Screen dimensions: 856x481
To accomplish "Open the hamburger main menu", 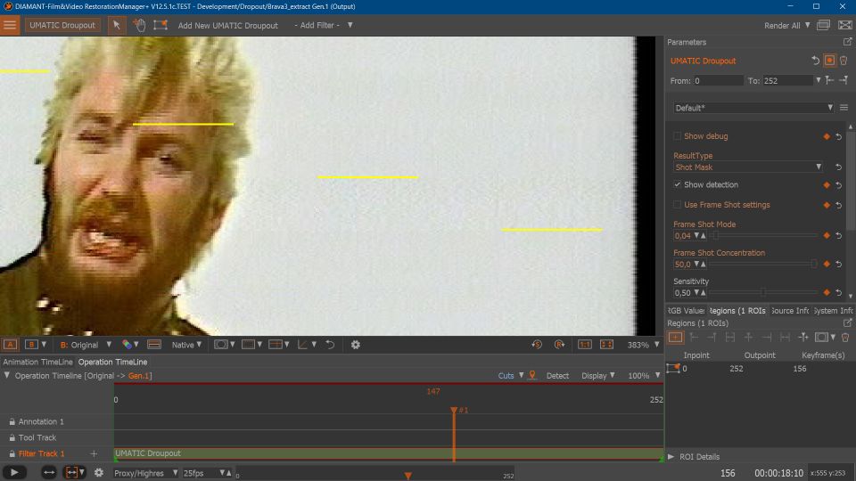I will (10, 25).
